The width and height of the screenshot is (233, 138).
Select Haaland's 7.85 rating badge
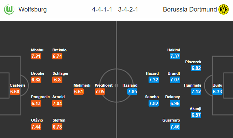[x=132, y=92]
